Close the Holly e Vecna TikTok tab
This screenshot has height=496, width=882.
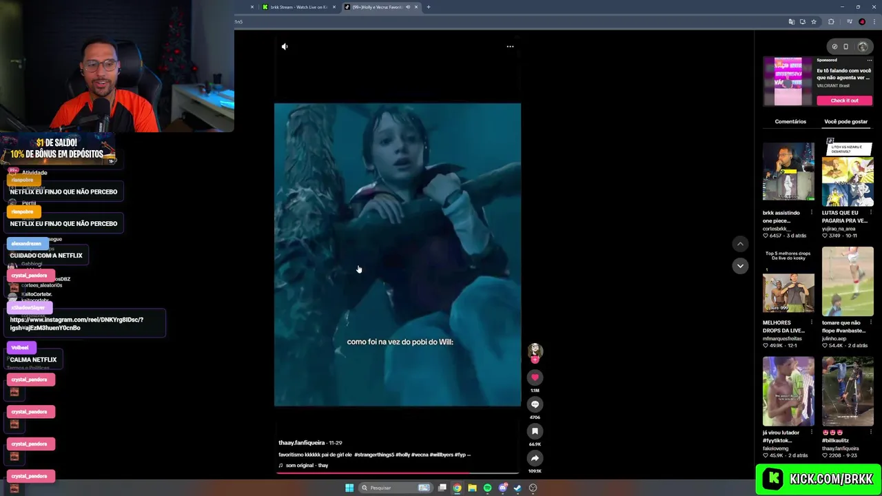click(416, 7)
